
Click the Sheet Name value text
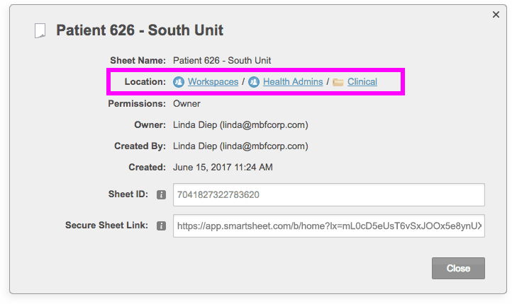click(x=222, y=60)
